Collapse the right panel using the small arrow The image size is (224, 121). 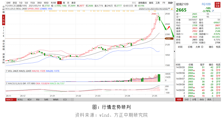point(174,51)
